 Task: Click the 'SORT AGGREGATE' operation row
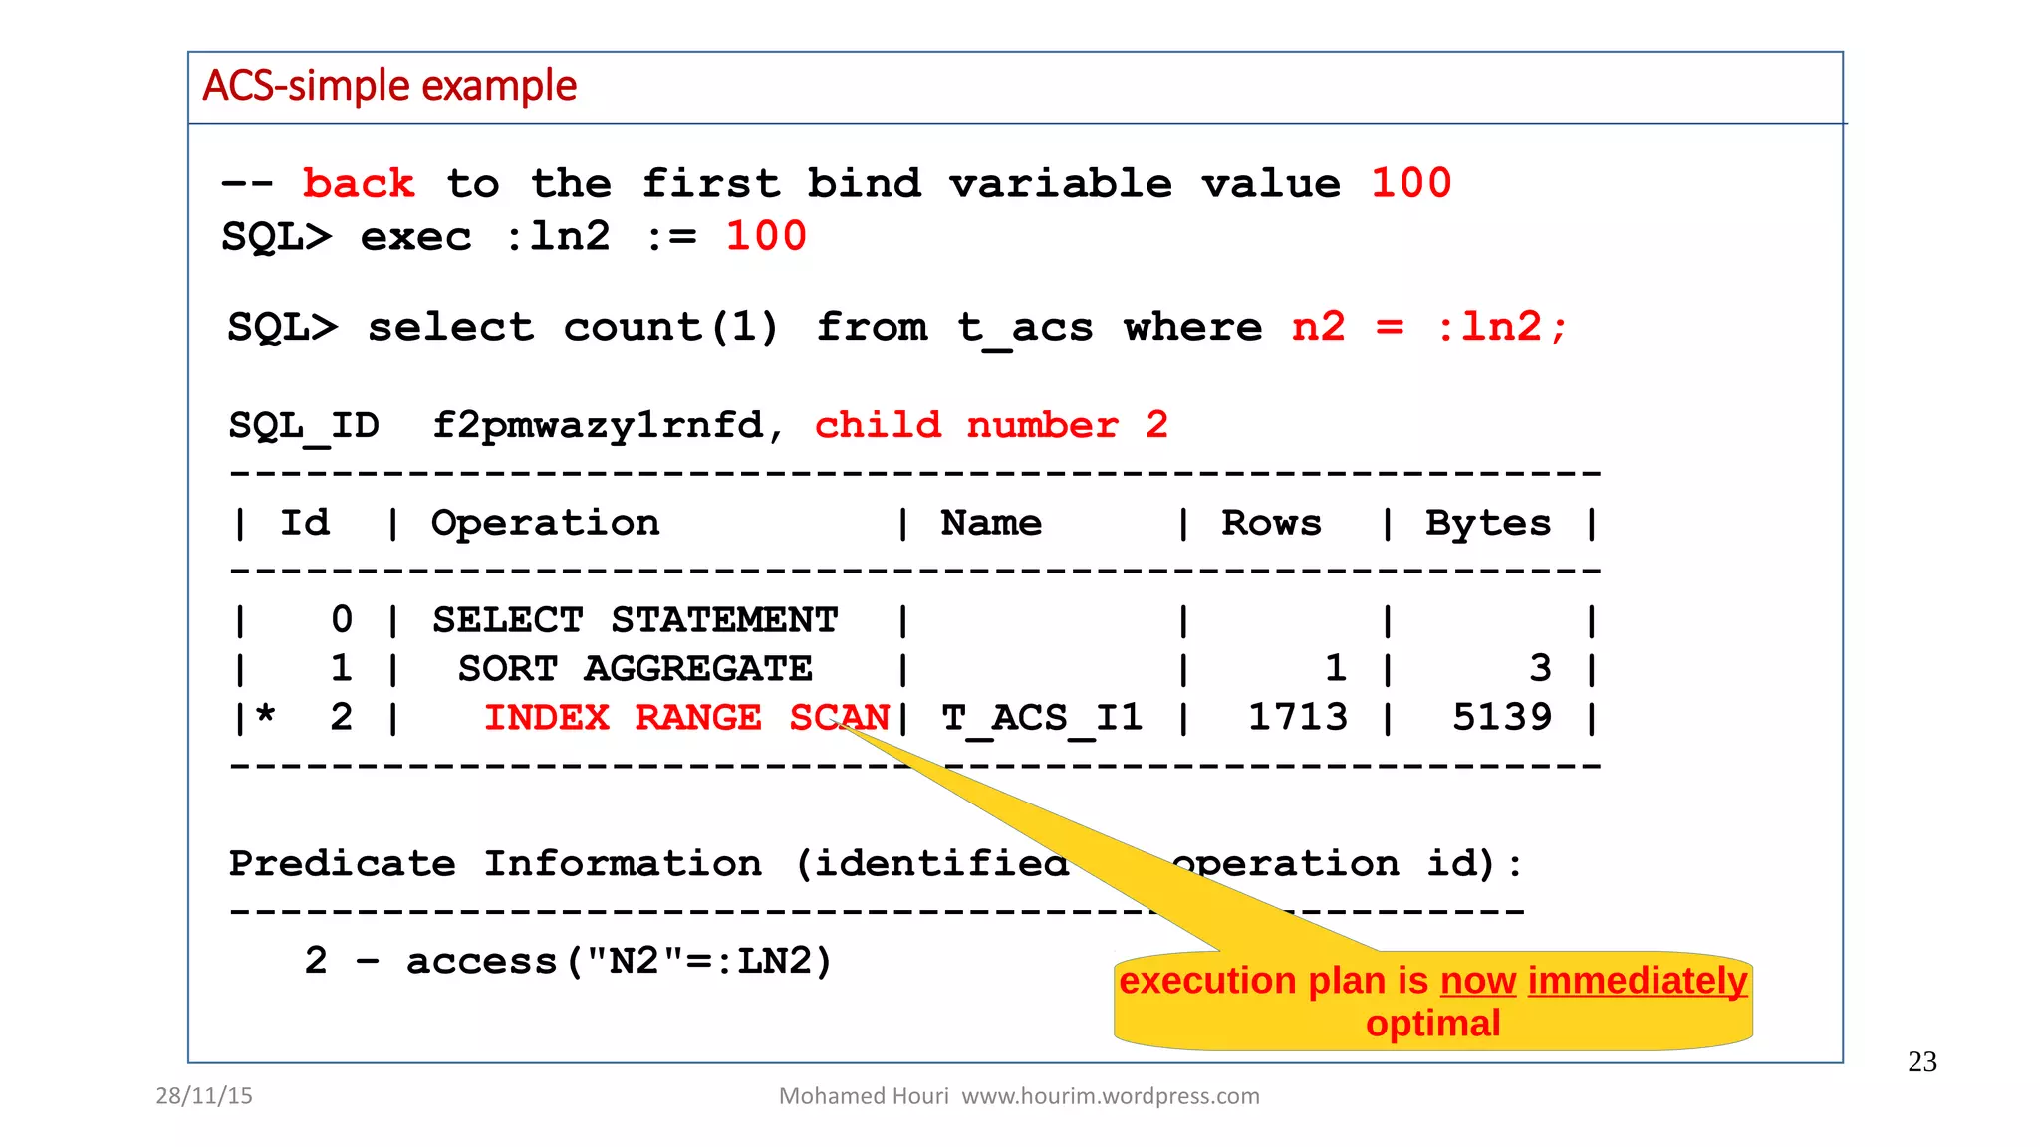[635, 668]
